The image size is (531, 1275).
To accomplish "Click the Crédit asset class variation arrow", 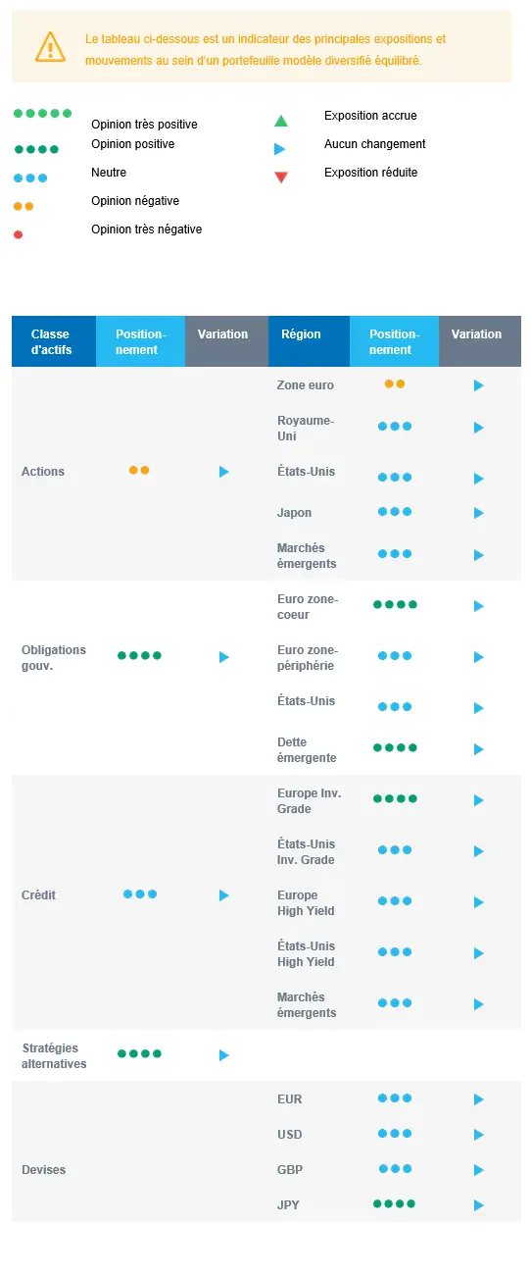I will tap(223, 895).
